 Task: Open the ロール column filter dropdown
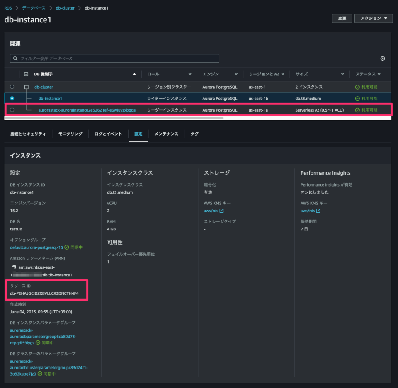click(190, 74)
